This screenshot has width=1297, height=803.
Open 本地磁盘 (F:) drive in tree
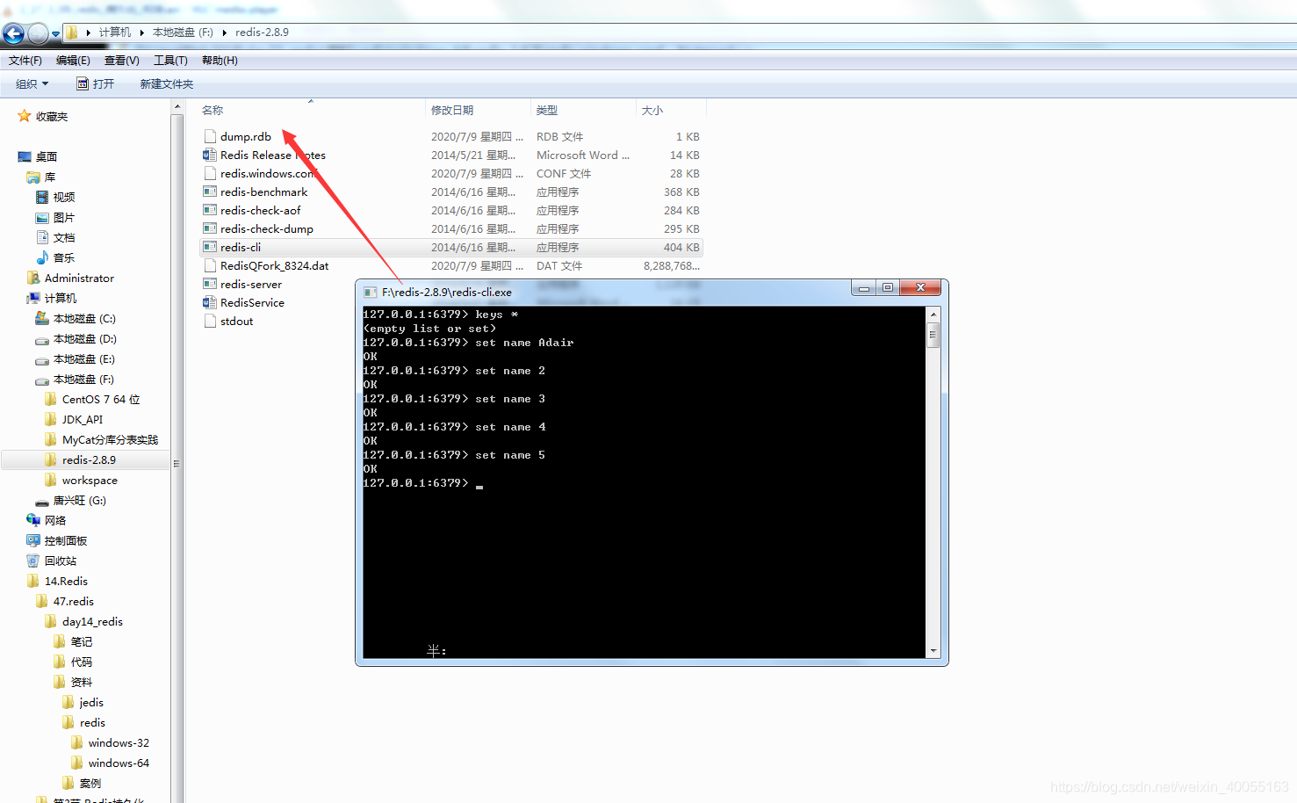83,380
